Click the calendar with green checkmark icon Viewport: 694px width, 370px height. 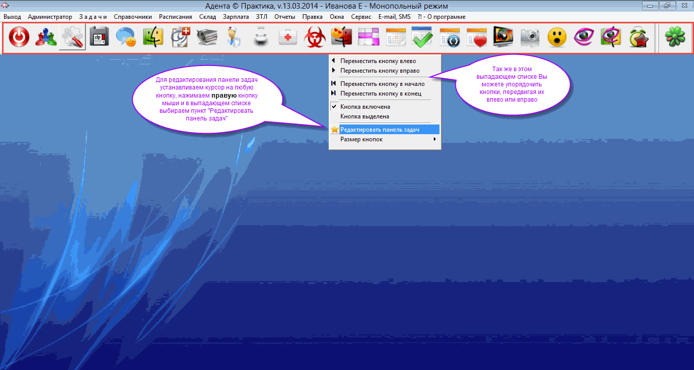(422, 37)
